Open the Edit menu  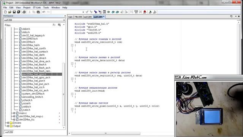[11, 8]
